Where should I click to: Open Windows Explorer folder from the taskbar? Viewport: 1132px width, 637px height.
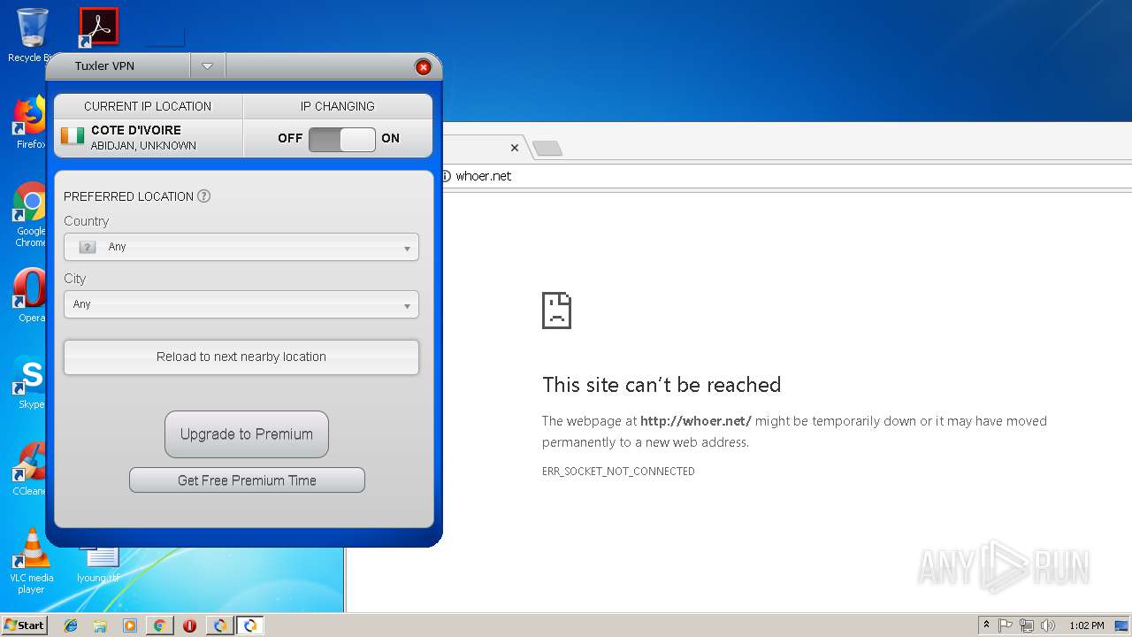click(100, 625)
